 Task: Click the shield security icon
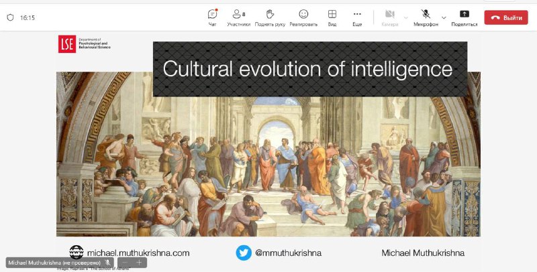pyautogui.click(x=10, y=17)
